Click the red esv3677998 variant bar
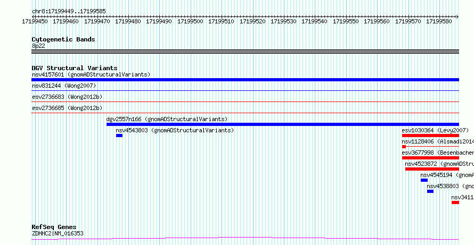 tap(430, 158)
